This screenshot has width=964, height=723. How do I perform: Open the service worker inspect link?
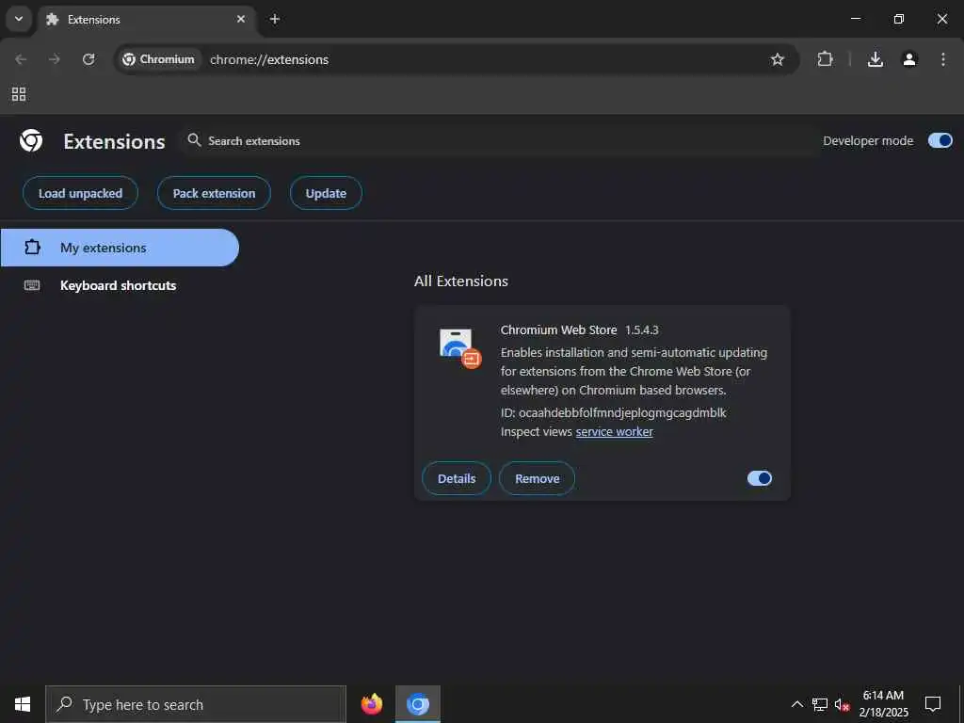pyautogui.click(x=614, y=431)
